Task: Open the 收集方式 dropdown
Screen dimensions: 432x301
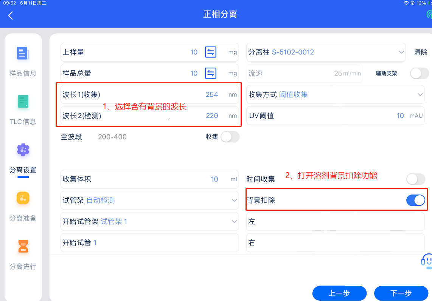Action: 420,94
